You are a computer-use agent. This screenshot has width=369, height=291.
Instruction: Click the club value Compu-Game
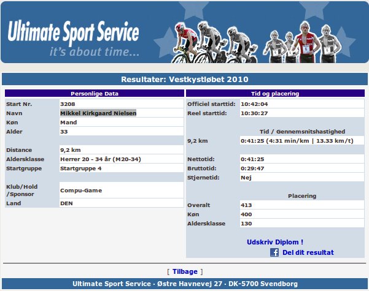tap(81, 191)
